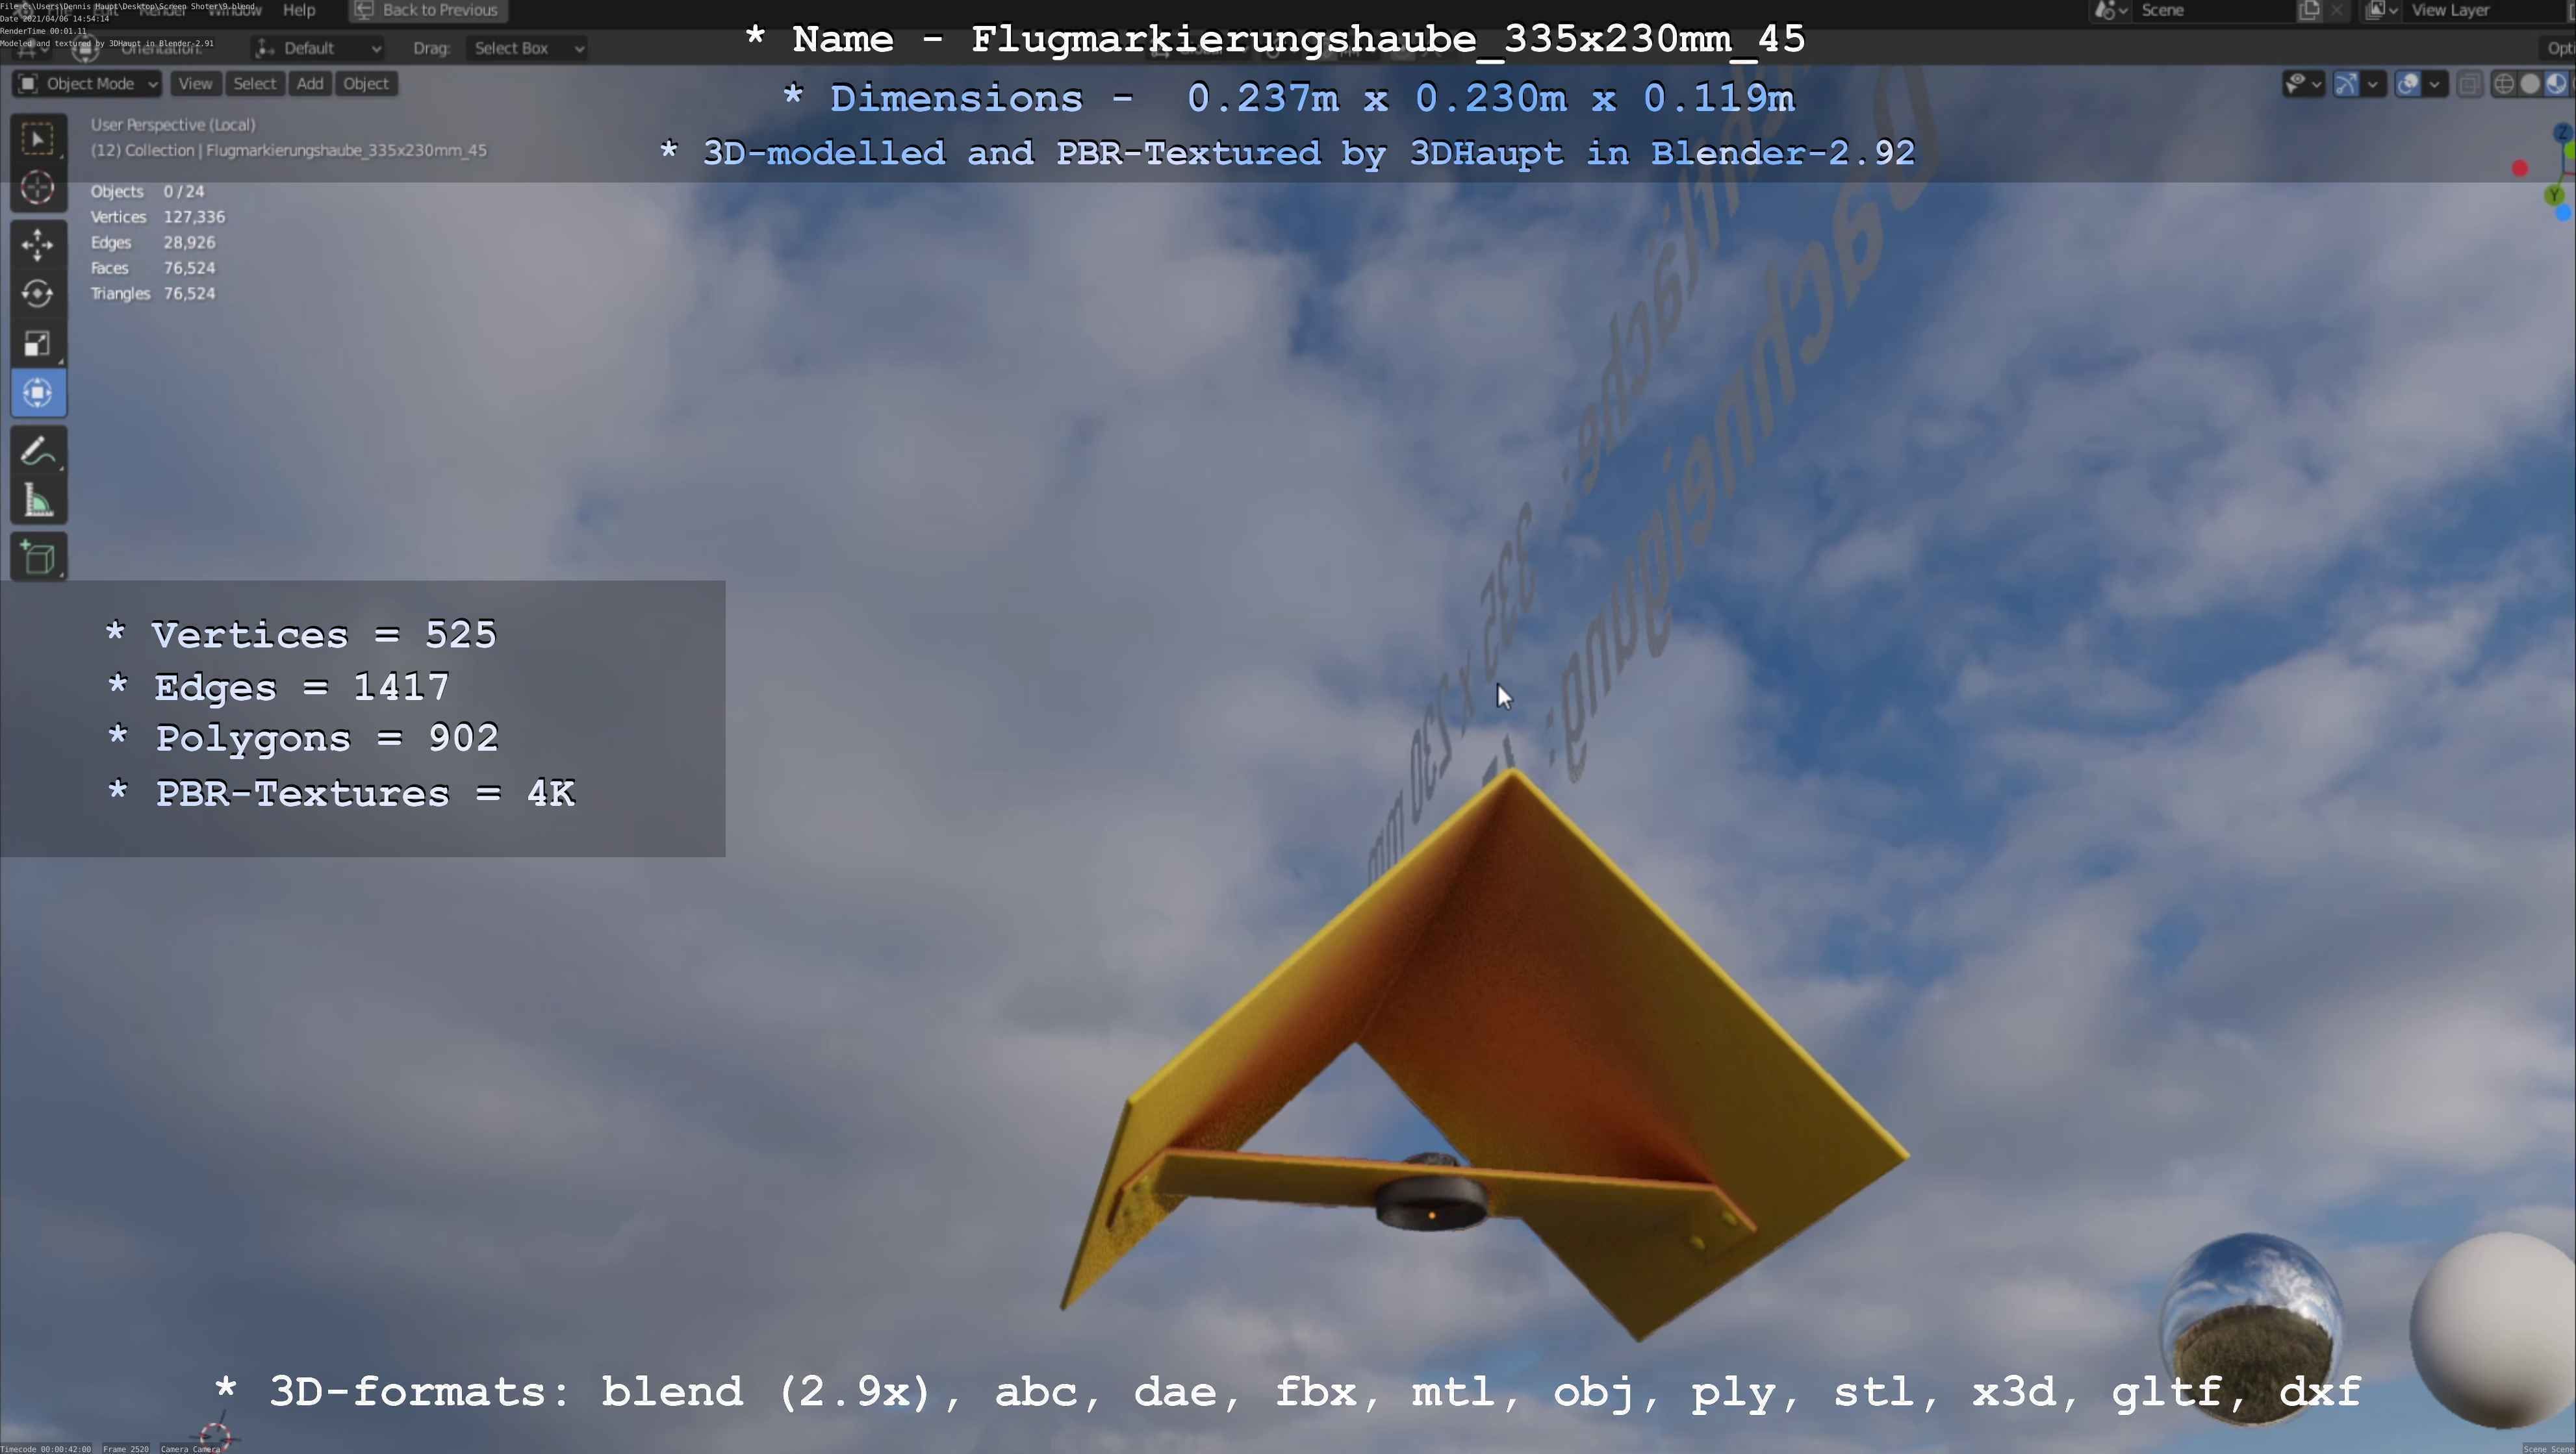Click the 'User Perspective (Local)' label
The image size is (2576, 1454).
[173, 125]
